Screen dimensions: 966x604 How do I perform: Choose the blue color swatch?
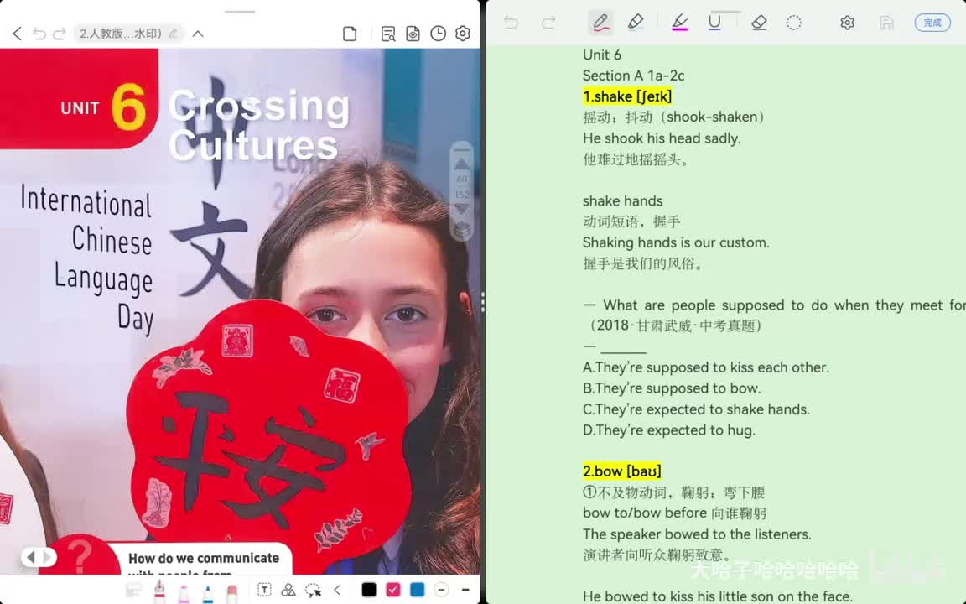tap(417, 590)
